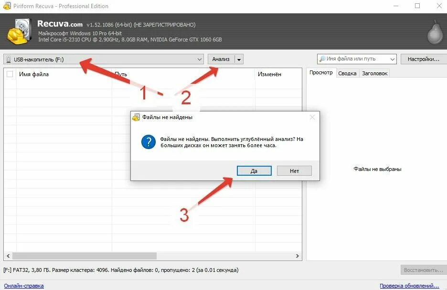Open the USB-накопитель (F:) drive dropdown
This screenshot has height=290, width=447.
coord(104,59)
